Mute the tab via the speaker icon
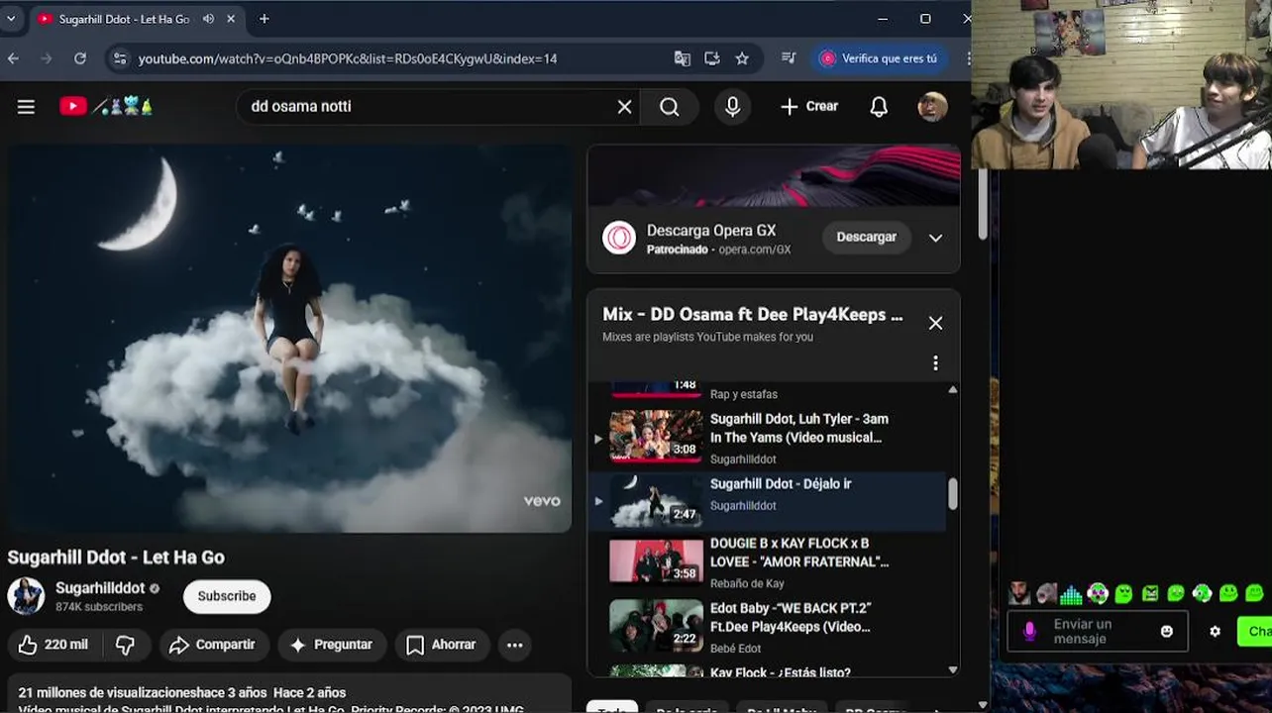The height and width of the screenshot is (713, 1272). click(x=208, y=19)
